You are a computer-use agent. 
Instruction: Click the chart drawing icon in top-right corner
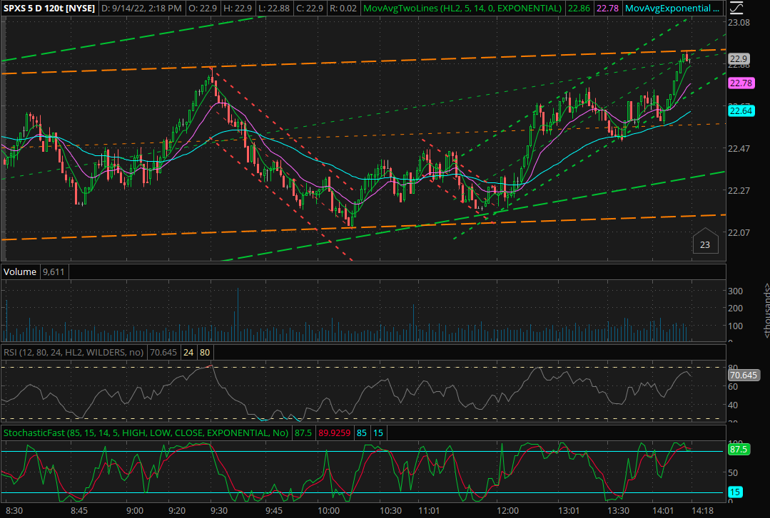pyautogui.click(x=738, y=9)
